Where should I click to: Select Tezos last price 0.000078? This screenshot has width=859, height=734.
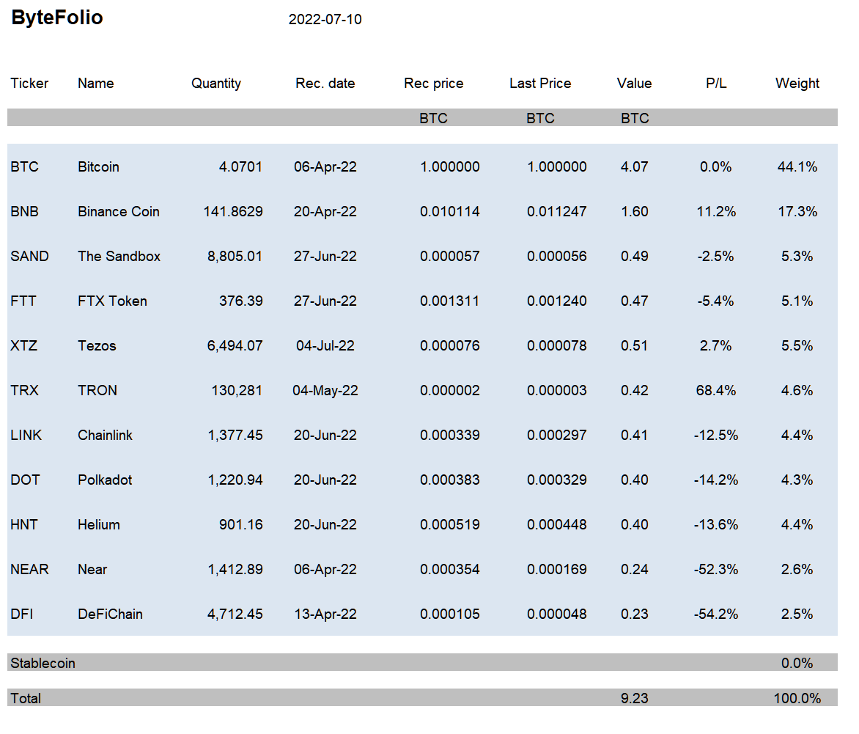pos(556,346)
